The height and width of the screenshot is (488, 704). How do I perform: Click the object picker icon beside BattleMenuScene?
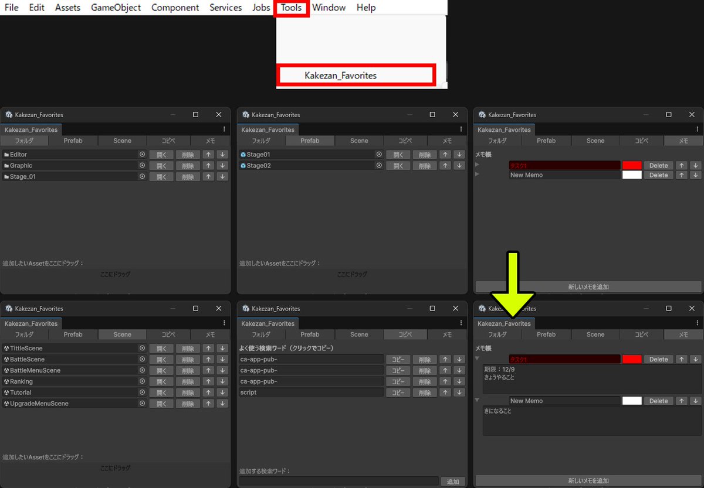[x=142, y=370]
